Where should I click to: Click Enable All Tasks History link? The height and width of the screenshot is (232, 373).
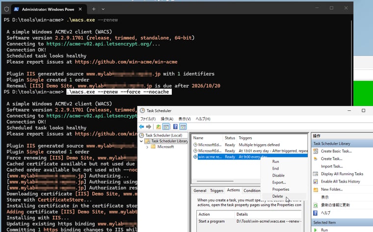click(341, 181)
